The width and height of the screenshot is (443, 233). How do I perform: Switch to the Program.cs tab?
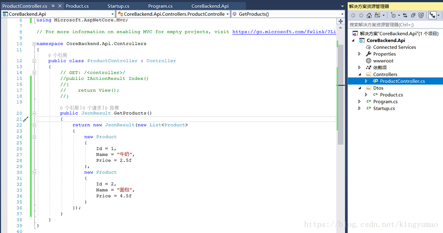[160, 6]
